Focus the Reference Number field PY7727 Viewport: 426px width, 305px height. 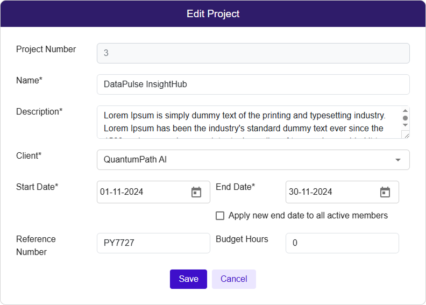153,243
